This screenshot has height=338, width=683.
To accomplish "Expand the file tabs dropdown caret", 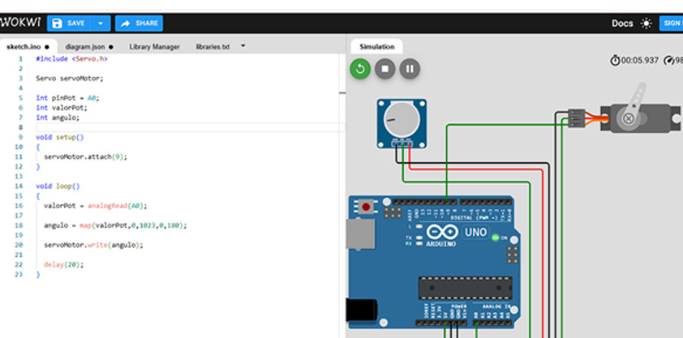I will 243,45.
